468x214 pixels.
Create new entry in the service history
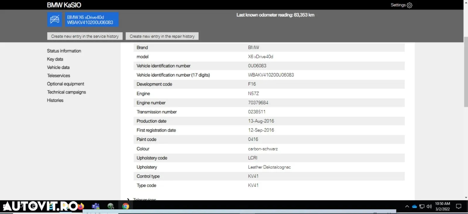click(85, 36)
